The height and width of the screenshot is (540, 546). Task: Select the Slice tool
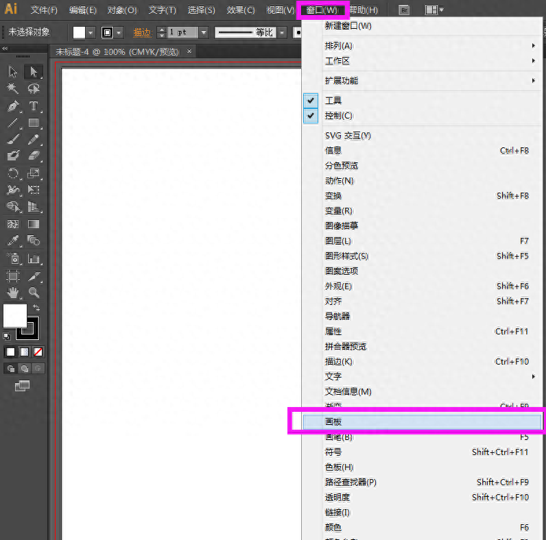click(34, 276)
